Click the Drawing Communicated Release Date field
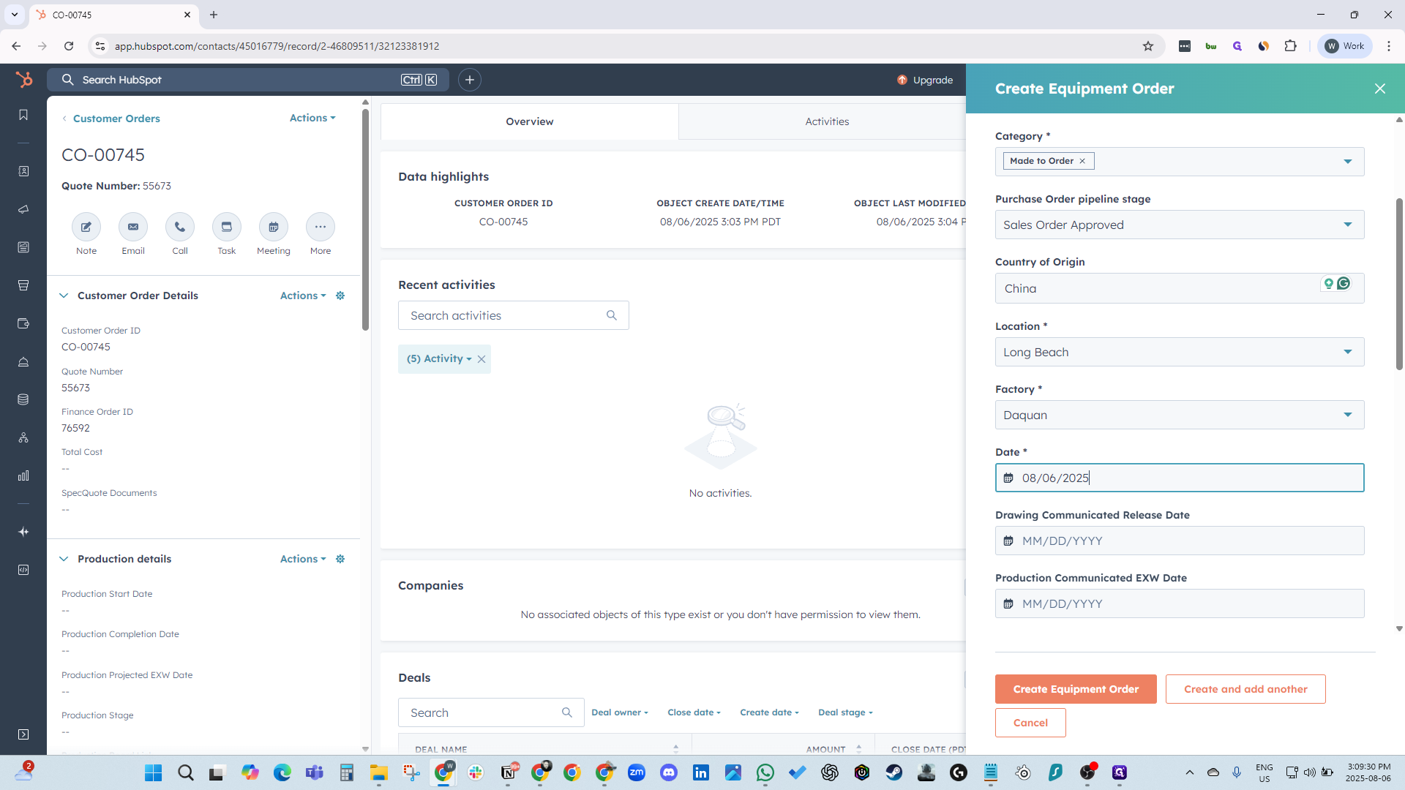 tap(1179, 541)
